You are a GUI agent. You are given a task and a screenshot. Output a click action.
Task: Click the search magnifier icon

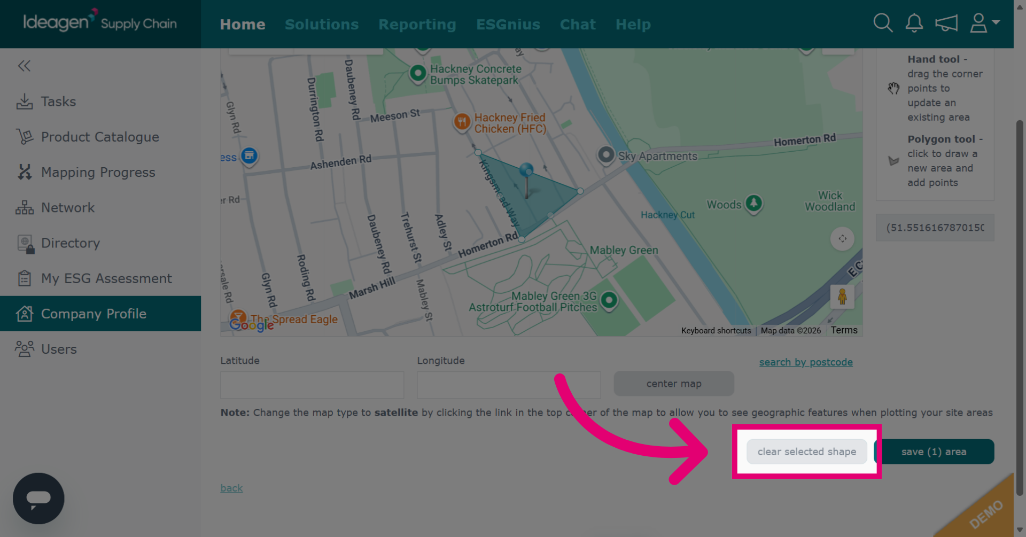[883, 23]
